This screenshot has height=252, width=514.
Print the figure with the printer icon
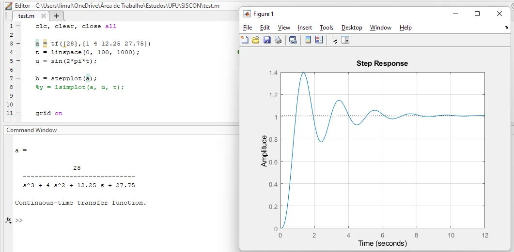click(x=278, y=40)
